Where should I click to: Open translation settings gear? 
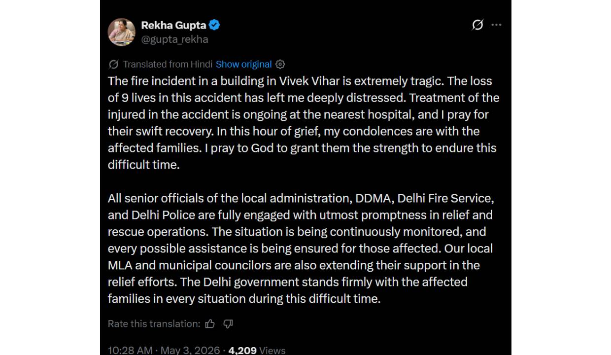280,64
